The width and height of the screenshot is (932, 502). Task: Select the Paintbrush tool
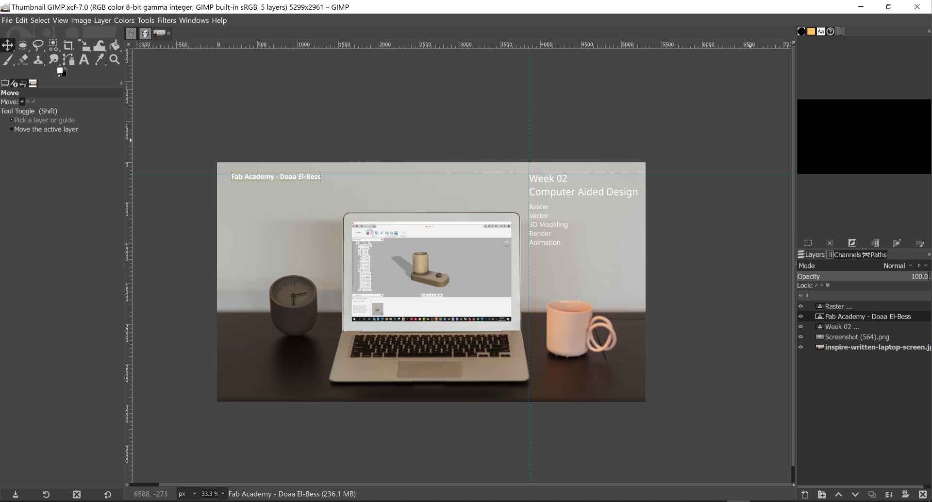click(x=7, y=60)
